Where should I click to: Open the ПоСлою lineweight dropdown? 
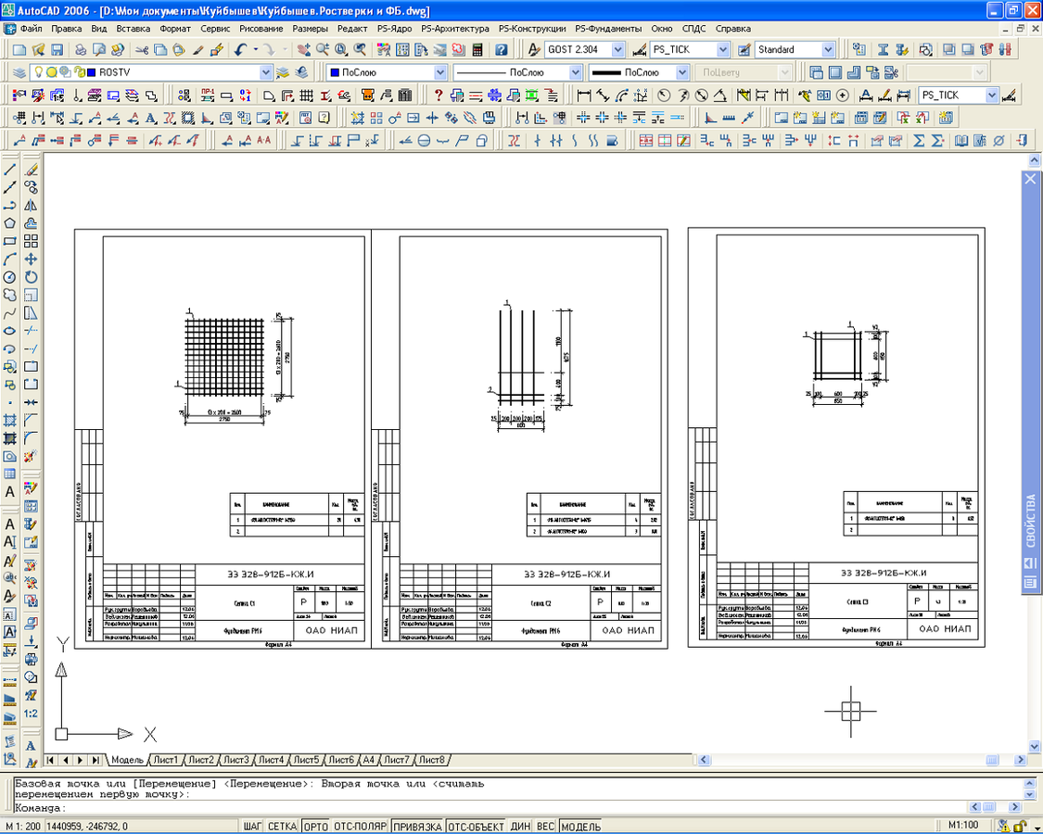(x=681, y=72)
